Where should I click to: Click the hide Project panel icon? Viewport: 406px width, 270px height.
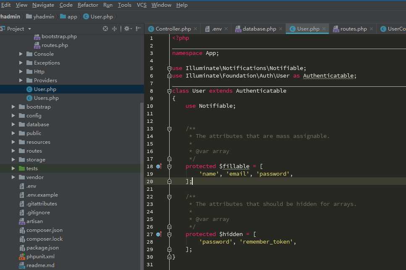click(139, 29)
